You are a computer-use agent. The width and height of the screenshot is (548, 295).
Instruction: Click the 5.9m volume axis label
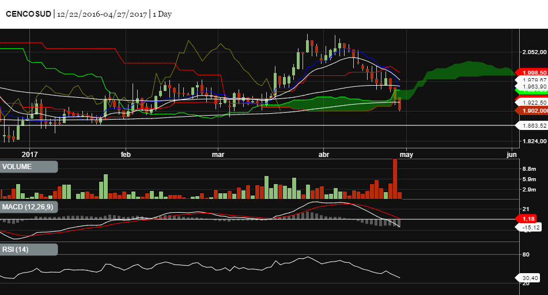(x=529, y=179)
